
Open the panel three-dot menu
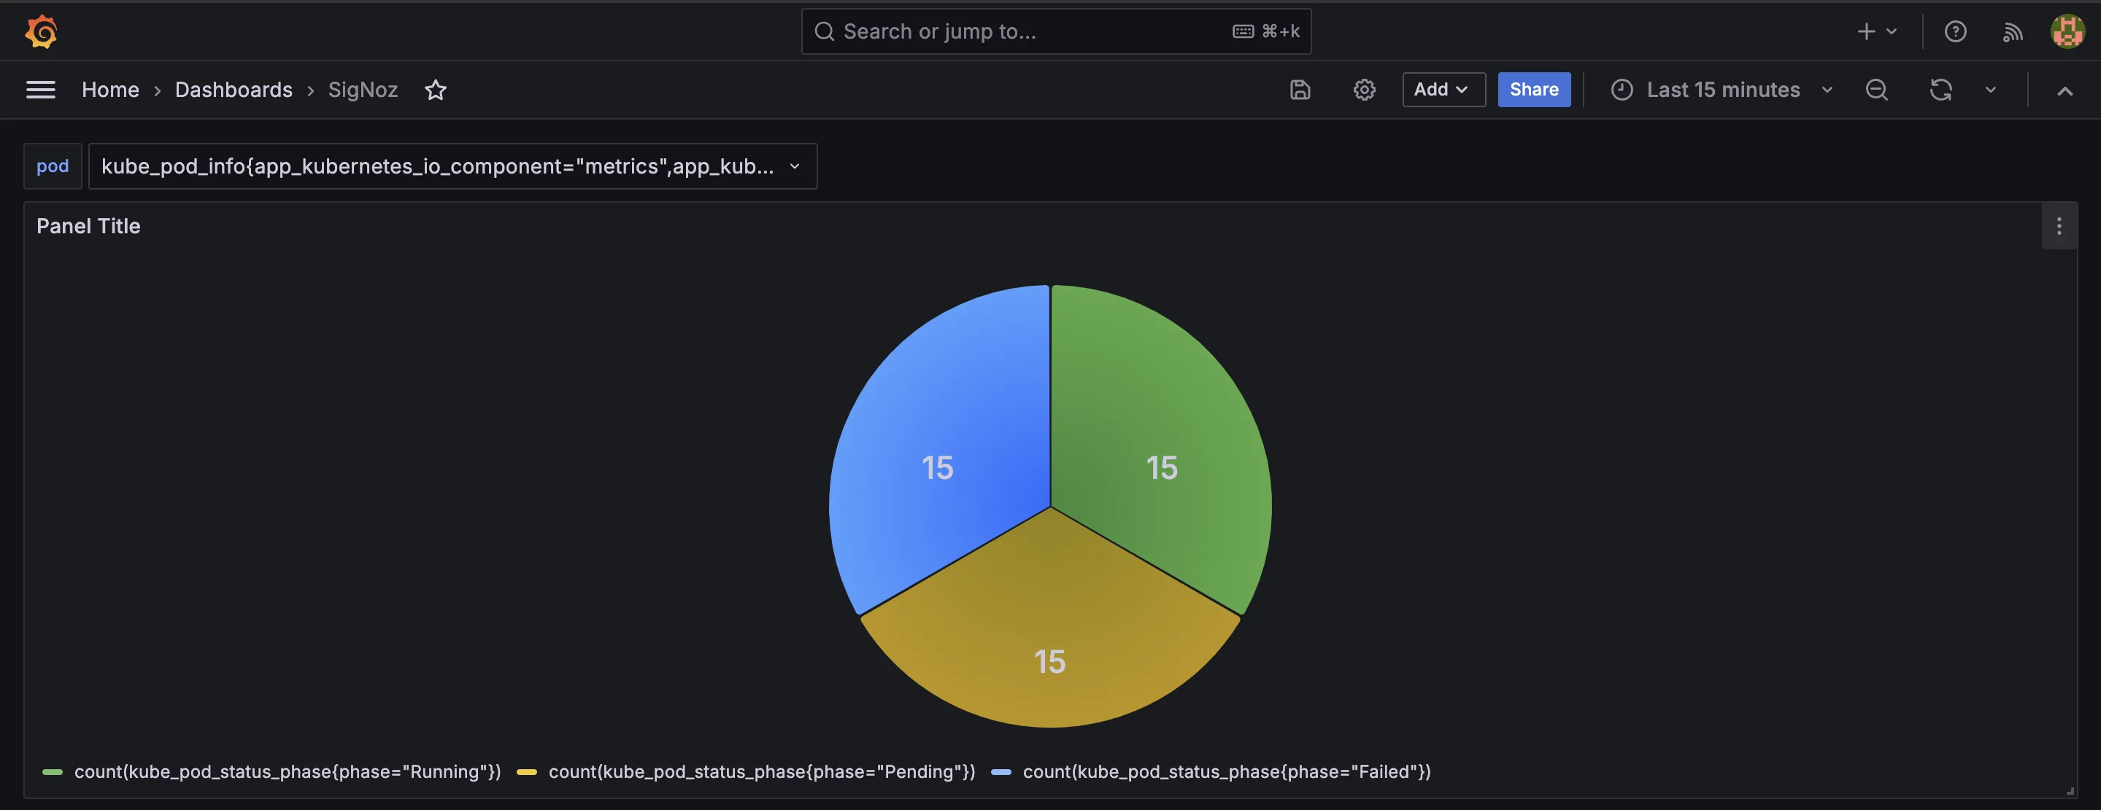pyautogui.click(x=2059, y=227)
